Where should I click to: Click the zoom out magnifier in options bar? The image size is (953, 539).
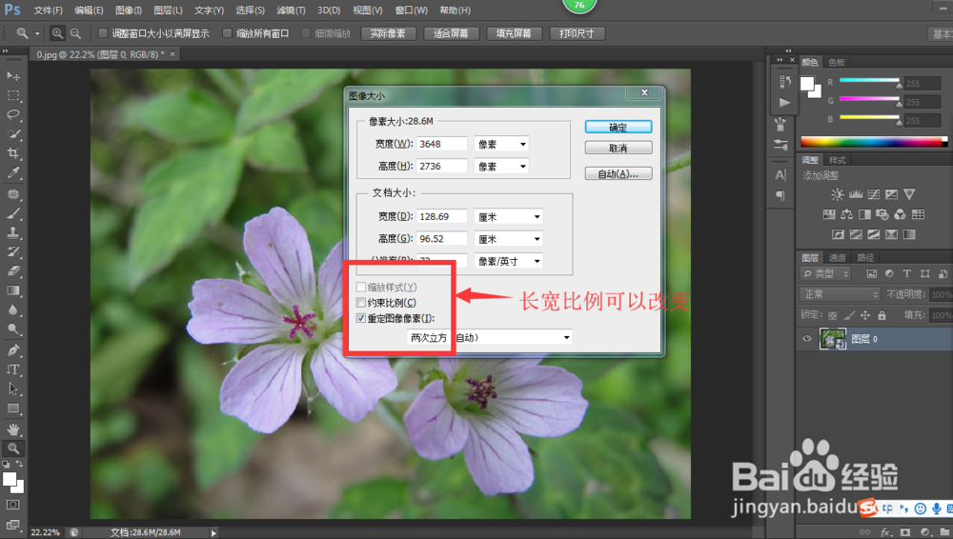(x=75, y=33)
